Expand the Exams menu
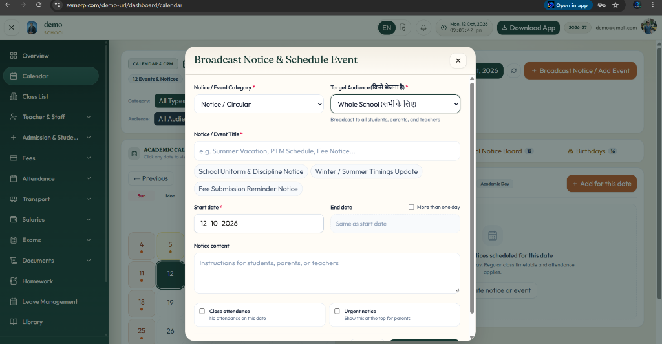The image size is (662, 344). point(50,240)
